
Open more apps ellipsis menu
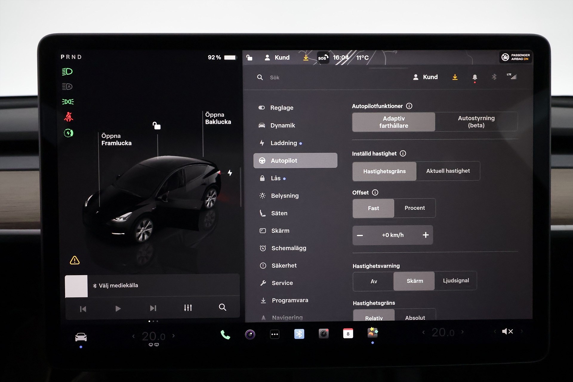click(x=275, y=334)
